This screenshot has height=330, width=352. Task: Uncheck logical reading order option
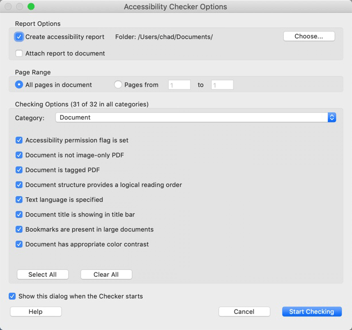[x=19, y=185]
